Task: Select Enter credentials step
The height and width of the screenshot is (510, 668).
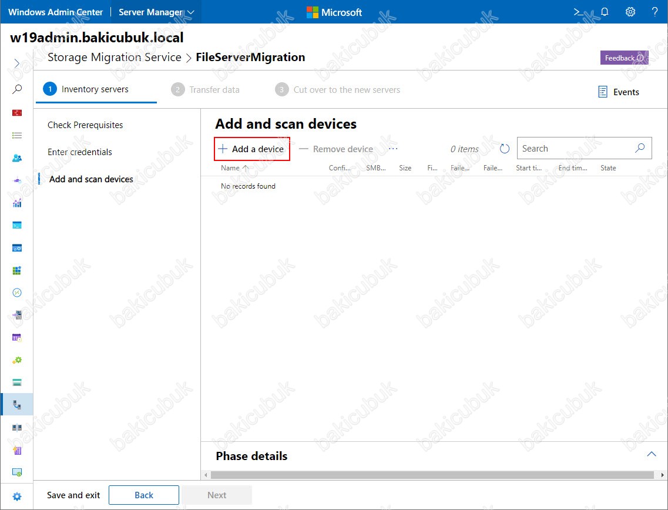Action: [80, 152]
